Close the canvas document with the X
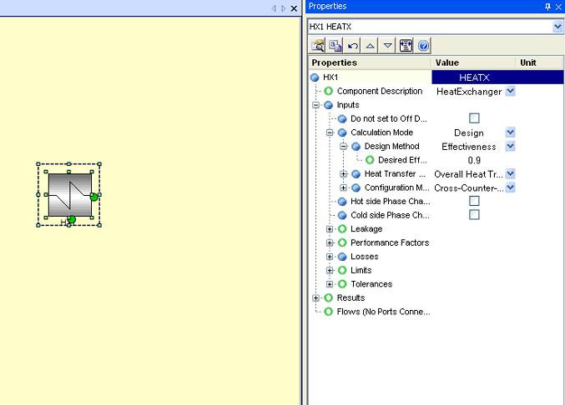 tap(294, 8)
